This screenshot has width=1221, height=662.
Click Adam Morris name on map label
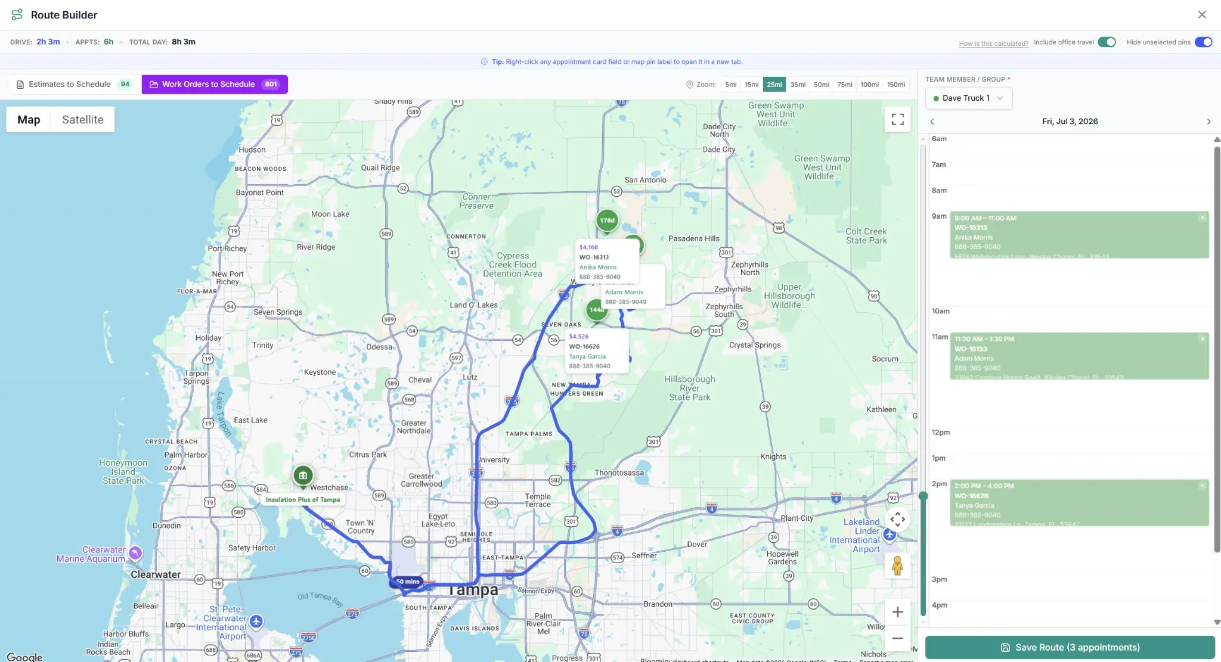pyautogui.click(x=624, y=293)
